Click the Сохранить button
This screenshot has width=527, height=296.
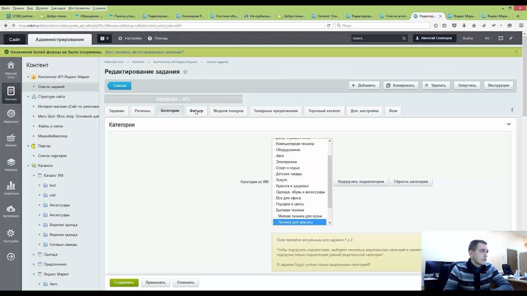(x=124, y=282)
